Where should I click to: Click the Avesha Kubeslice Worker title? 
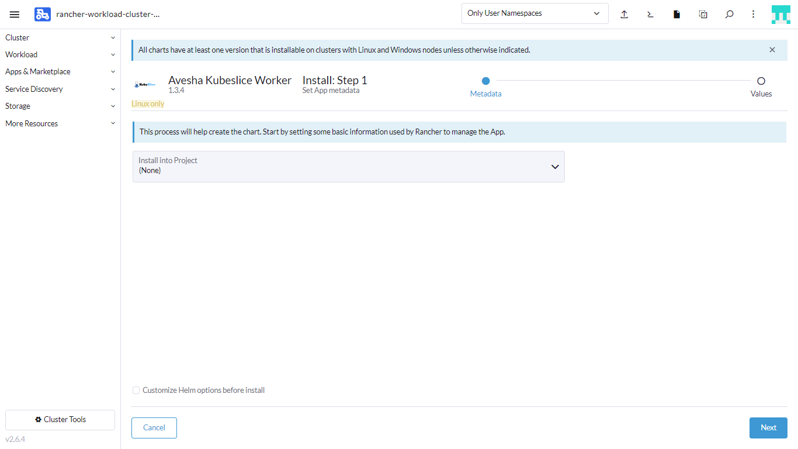pos(230,80)
